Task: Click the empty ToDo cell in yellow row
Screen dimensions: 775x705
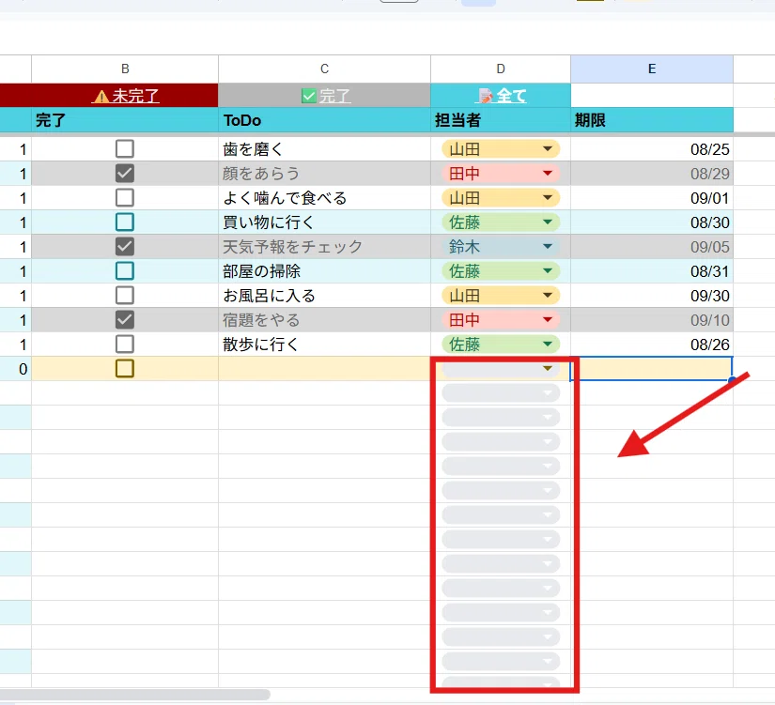Action: click(324, 369)
